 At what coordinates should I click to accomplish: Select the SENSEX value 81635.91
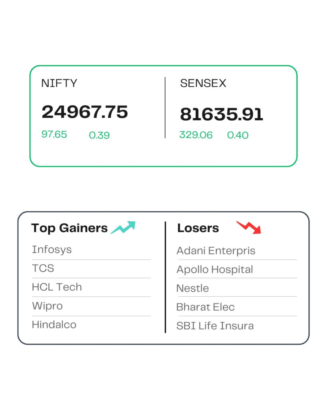click(x=222, y=114)
